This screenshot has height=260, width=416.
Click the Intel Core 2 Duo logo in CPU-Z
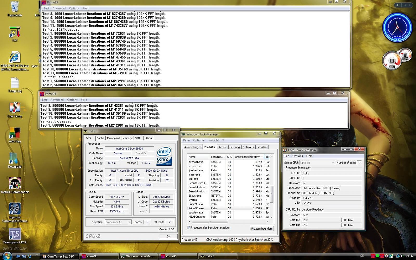[x=164, y=156]
